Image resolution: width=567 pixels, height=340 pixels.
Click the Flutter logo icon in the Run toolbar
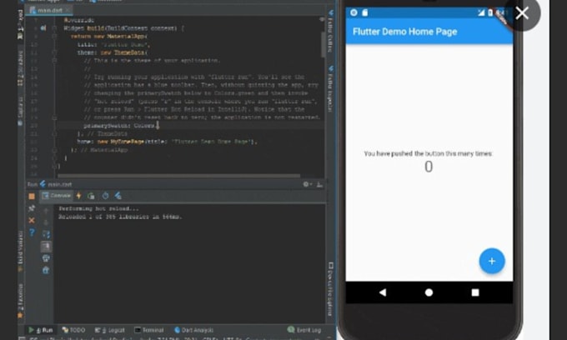point(118,196)
